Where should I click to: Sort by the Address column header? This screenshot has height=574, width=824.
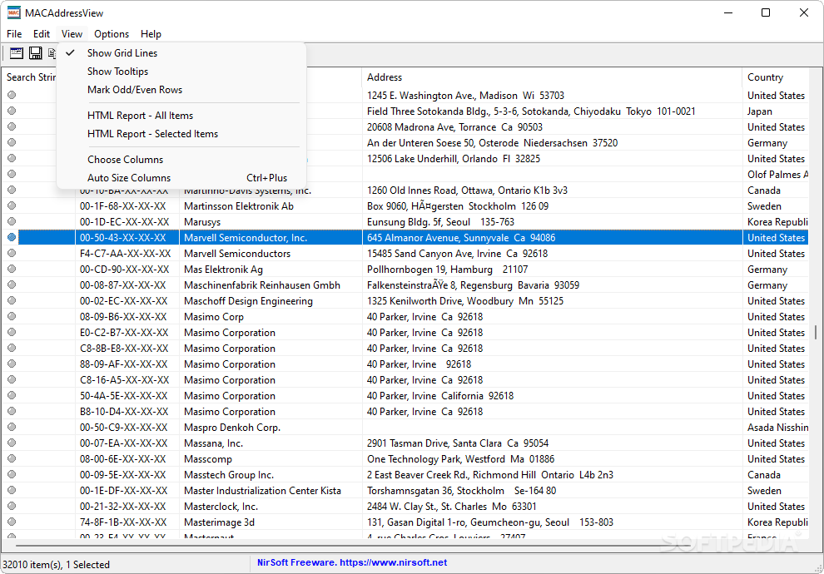pyautogui.click(x=552, y=77)
